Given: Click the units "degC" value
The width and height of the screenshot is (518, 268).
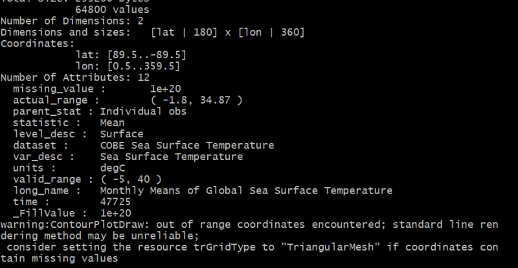Looking at the screenshot, I should [x=113, y=168].
